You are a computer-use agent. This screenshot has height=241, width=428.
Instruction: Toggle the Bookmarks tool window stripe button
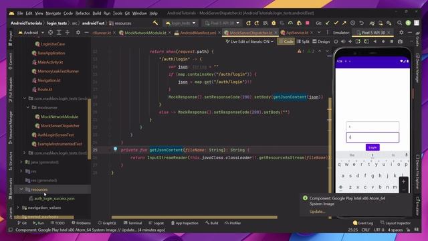point(11,189)
